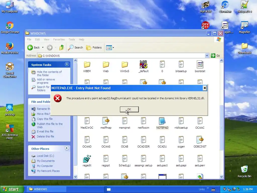The height and width of the screenshot is (193, 257).
Task: Open My Documents in Other Places
Action: (x=46, y=161)
